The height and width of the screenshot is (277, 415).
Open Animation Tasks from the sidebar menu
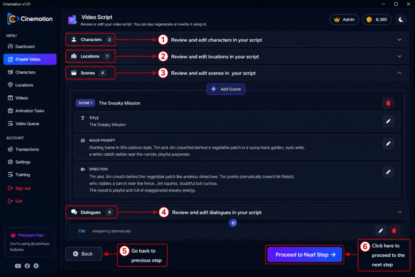click(x=30, y=111)
